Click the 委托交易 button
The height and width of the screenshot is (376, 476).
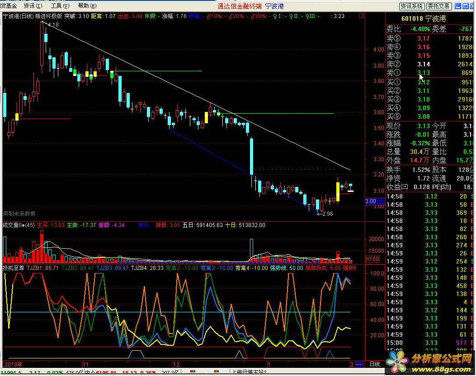point(438,6)
